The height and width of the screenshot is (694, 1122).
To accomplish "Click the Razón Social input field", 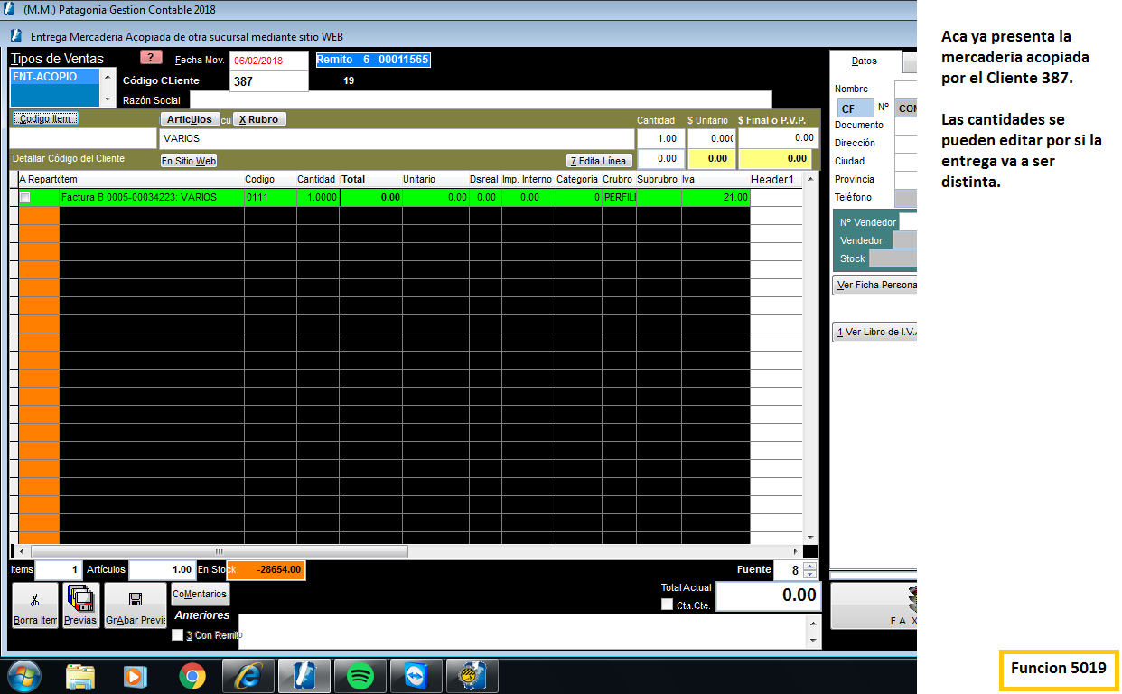I will (481, 100).
